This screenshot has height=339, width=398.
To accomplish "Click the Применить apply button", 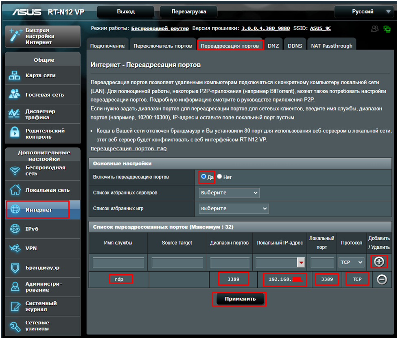I will pyautogui.click(x=240, y=299).
